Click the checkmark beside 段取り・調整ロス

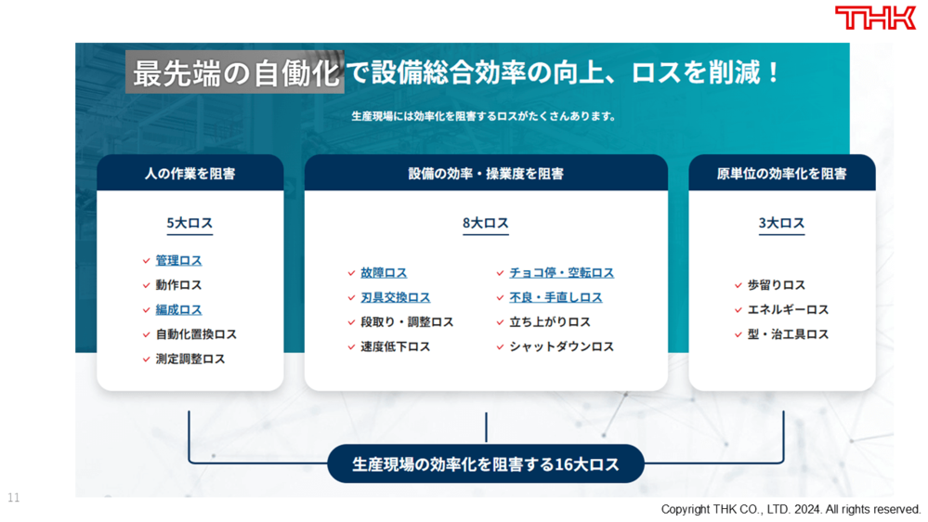tap(352, 322)
